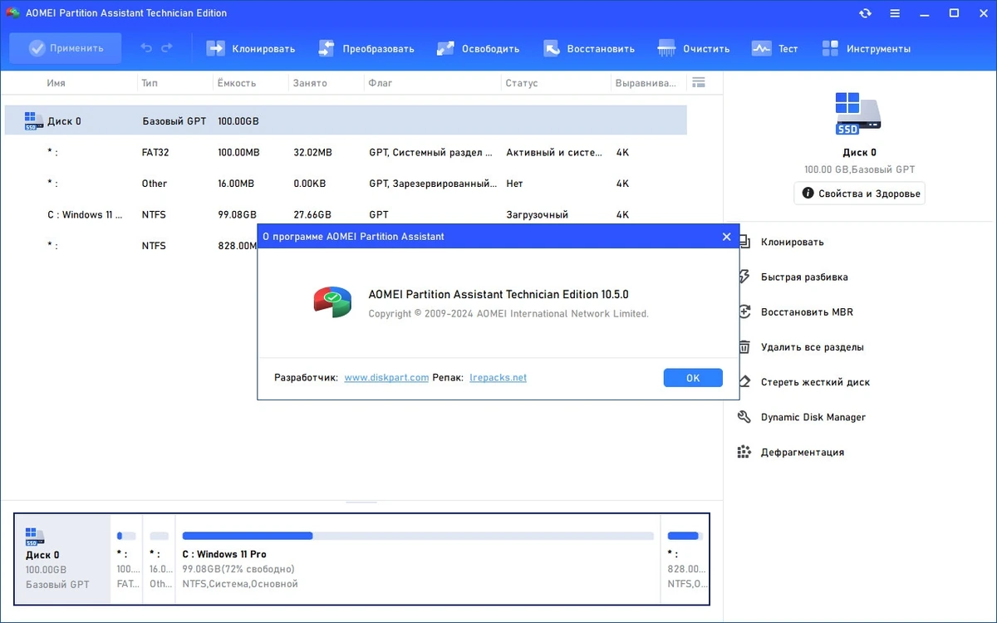
Task: Open the www.diskpart.com developer link
Action: click(386, 377)
